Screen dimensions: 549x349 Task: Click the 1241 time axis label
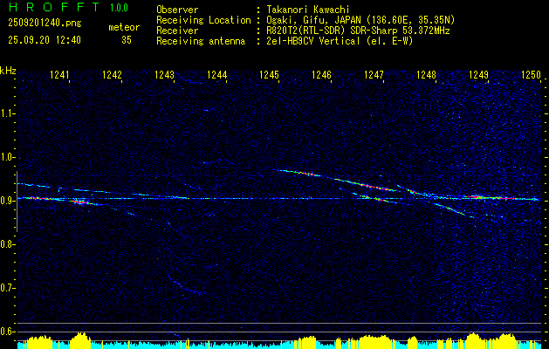click(59, 74)
